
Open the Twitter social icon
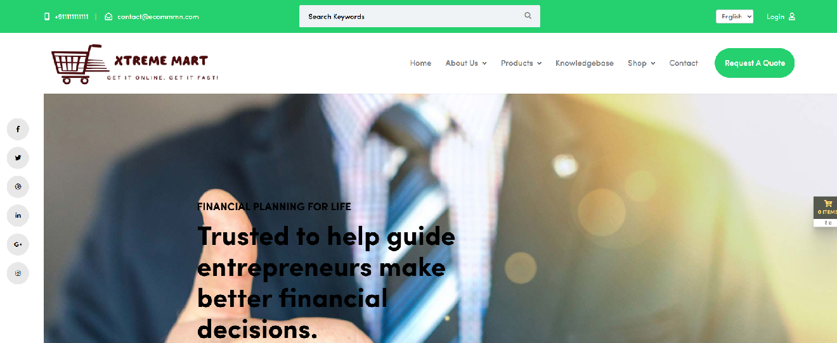[18, 158]
